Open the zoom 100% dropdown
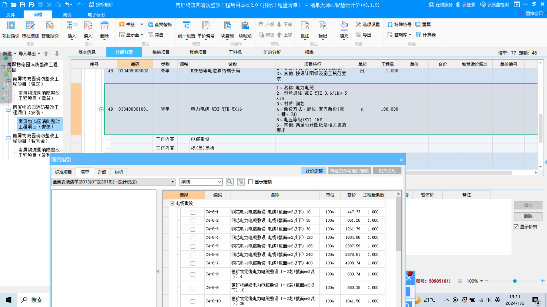Screen dimensions: 547x307 tap(481, 281)
